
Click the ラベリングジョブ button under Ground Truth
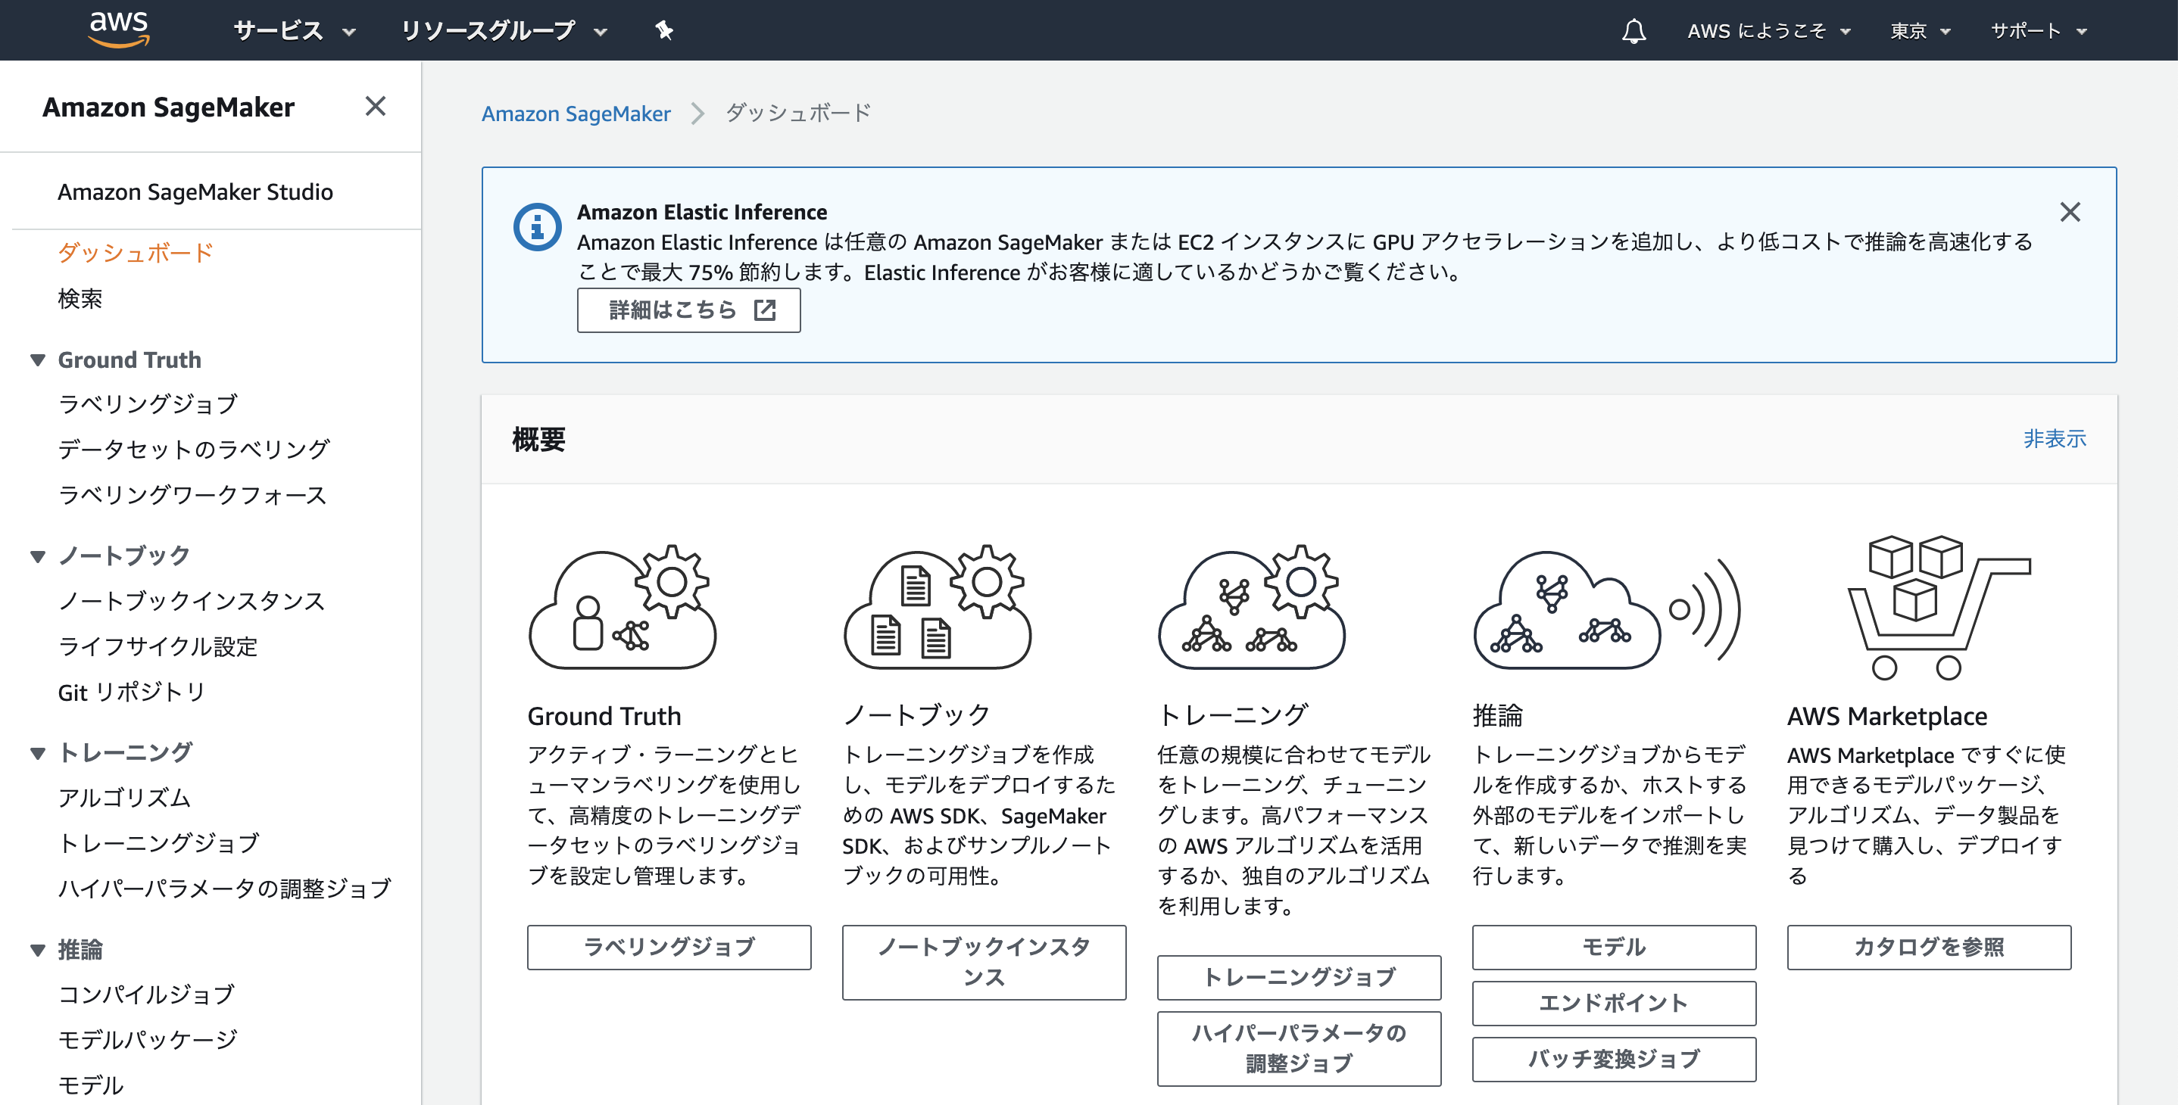(669, 947)
